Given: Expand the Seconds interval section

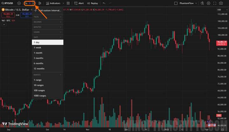Looking at the screenshot, I should 48,22.
